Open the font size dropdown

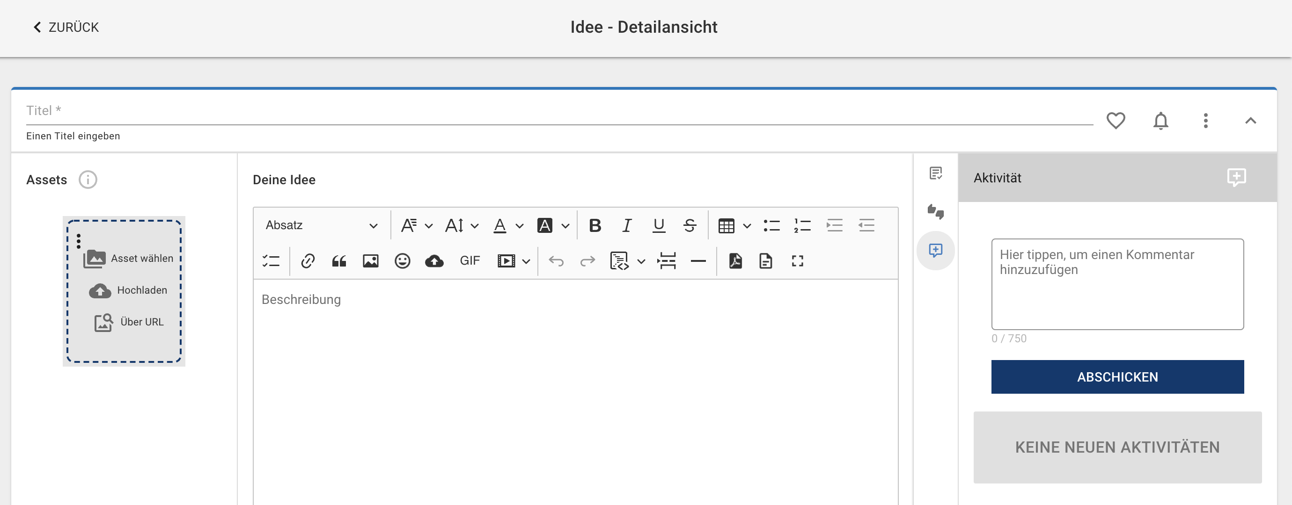click(462, 225)
